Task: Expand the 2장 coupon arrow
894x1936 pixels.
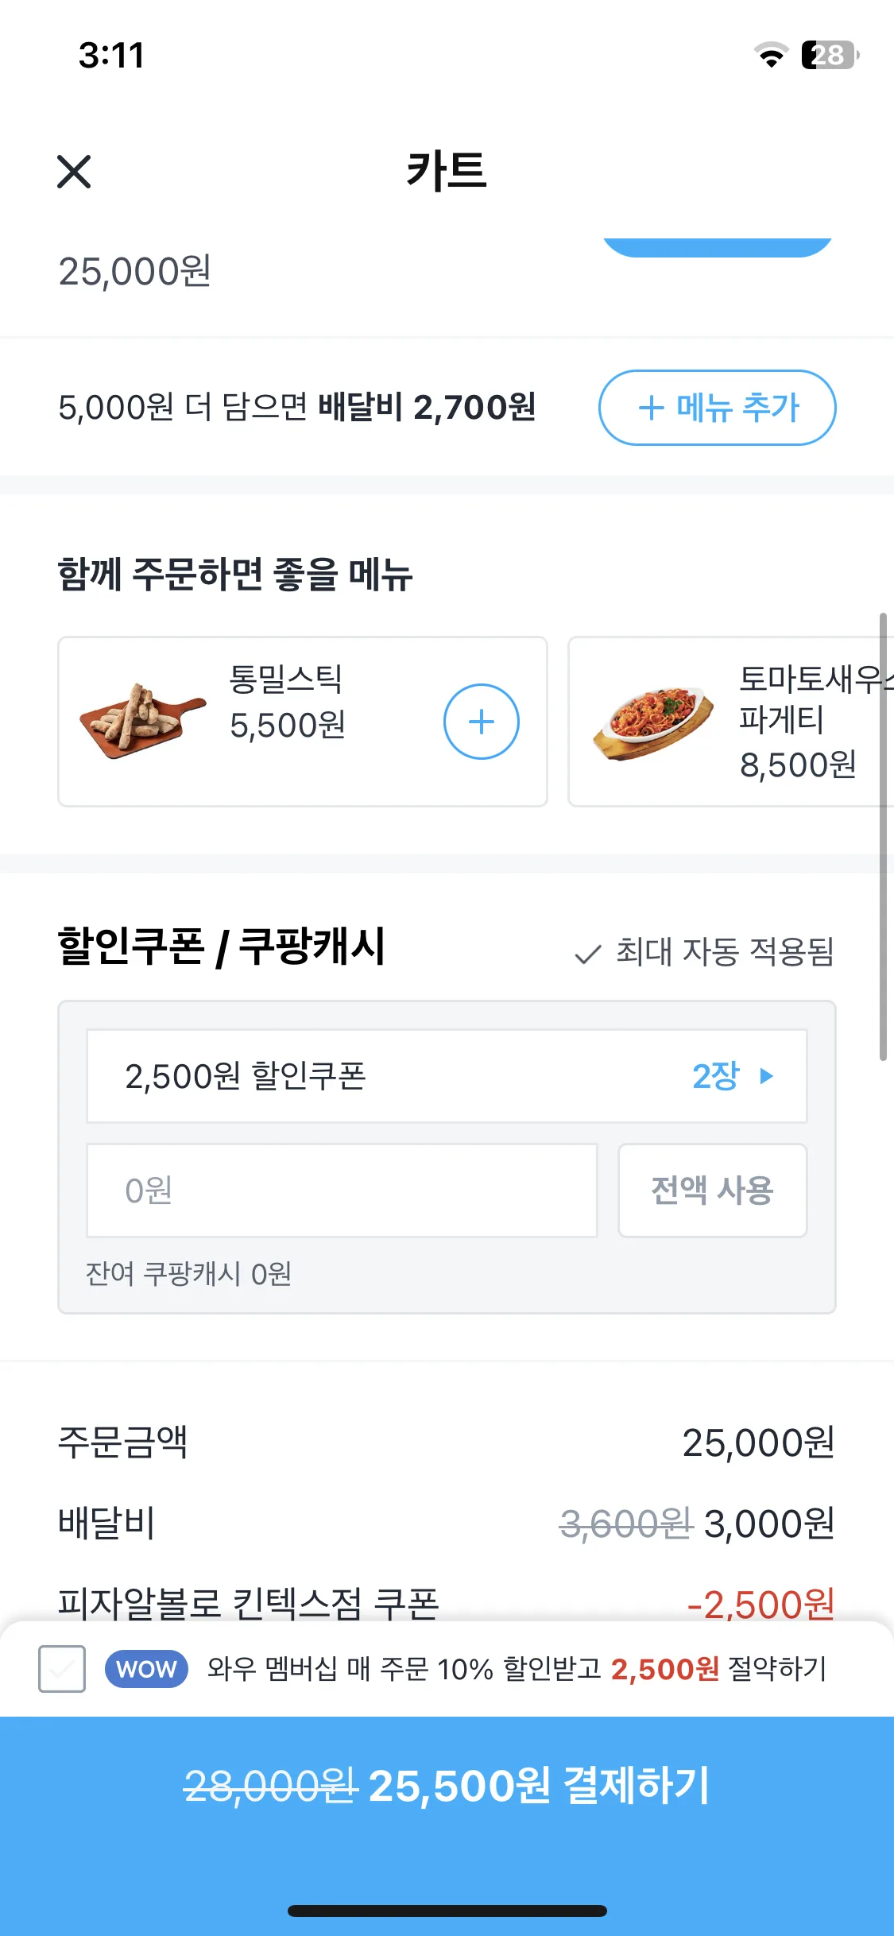Action: click(766, 1076)
